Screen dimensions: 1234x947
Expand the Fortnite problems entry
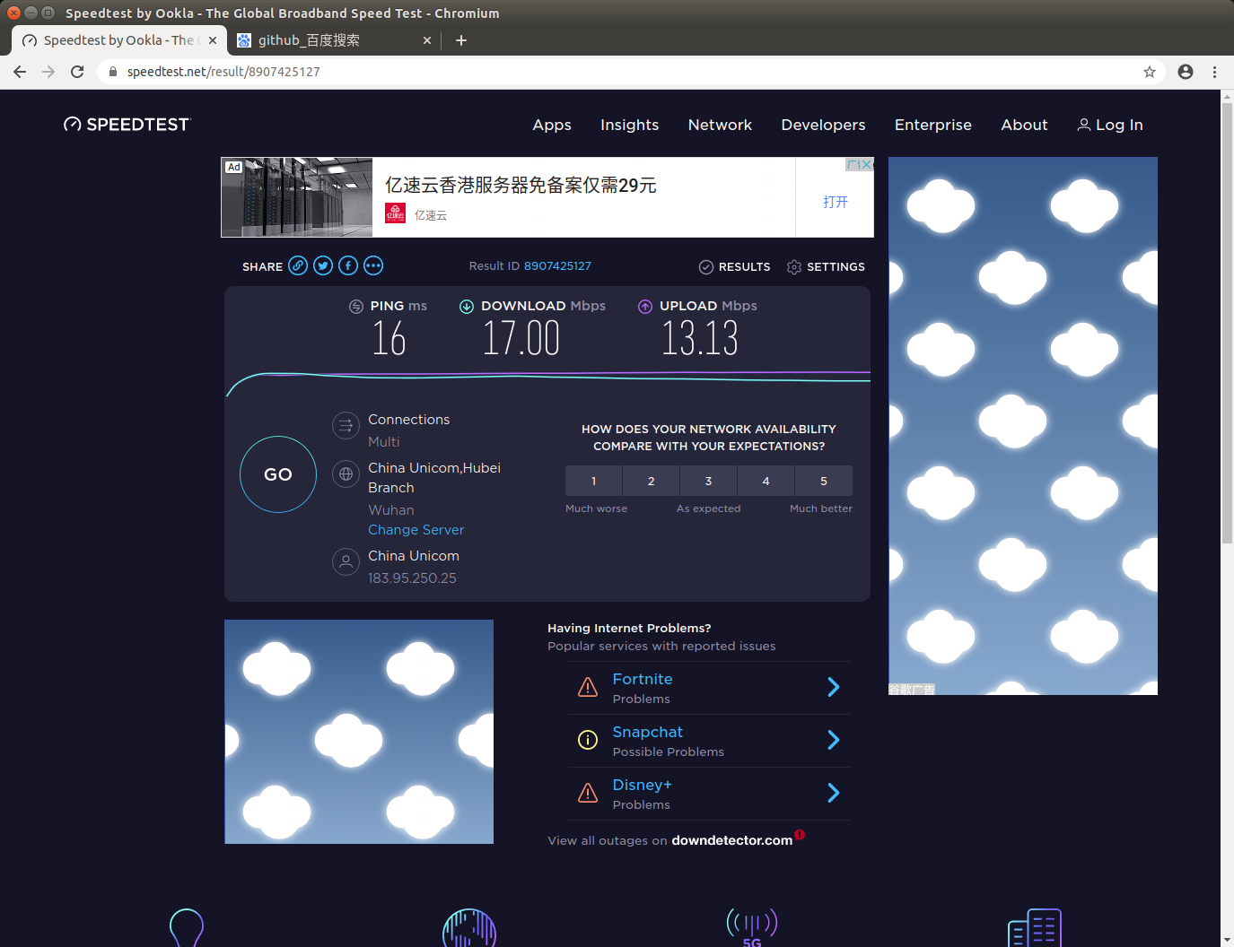[833, 687]
